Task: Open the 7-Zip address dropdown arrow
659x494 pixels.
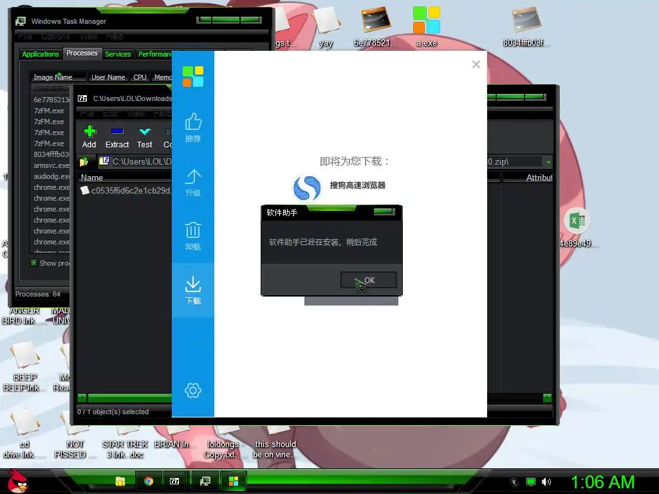Action: click(x=548, y=161)
